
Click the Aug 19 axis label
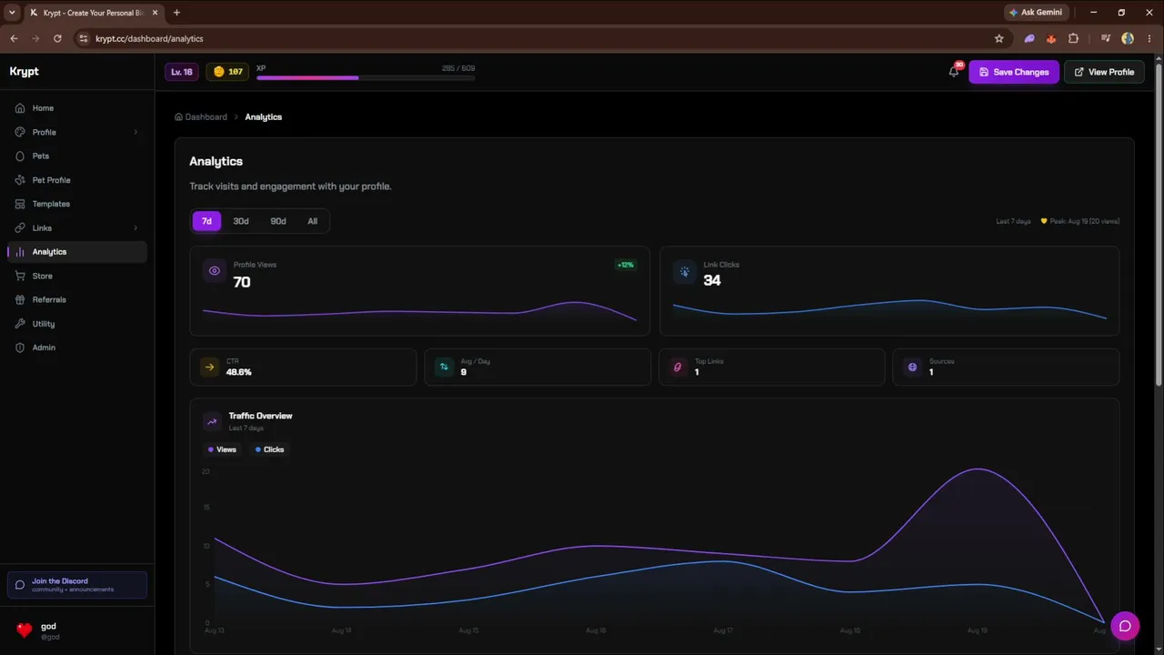point(978,630)
